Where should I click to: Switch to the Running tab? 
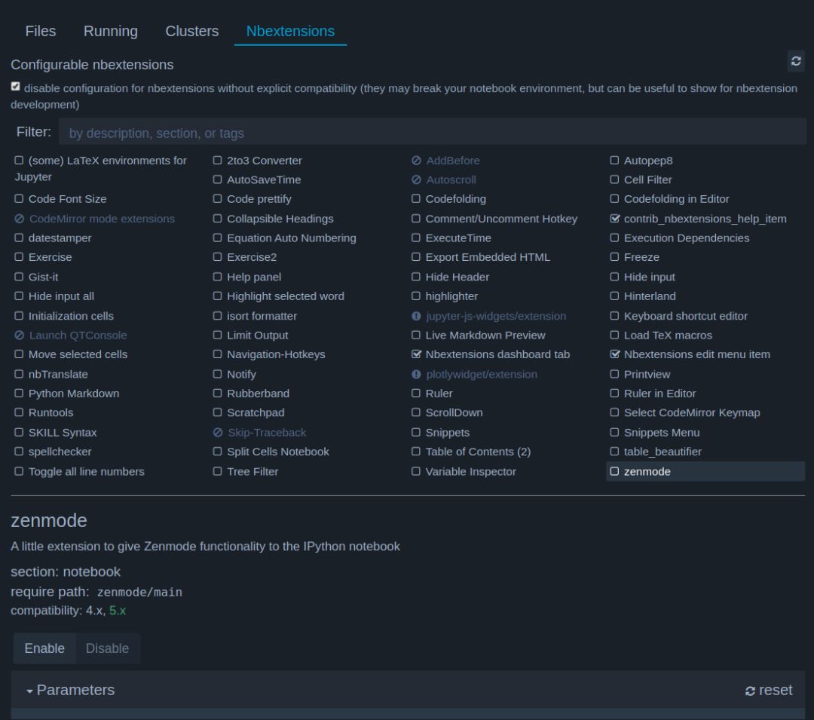click(x=110, y=31)
